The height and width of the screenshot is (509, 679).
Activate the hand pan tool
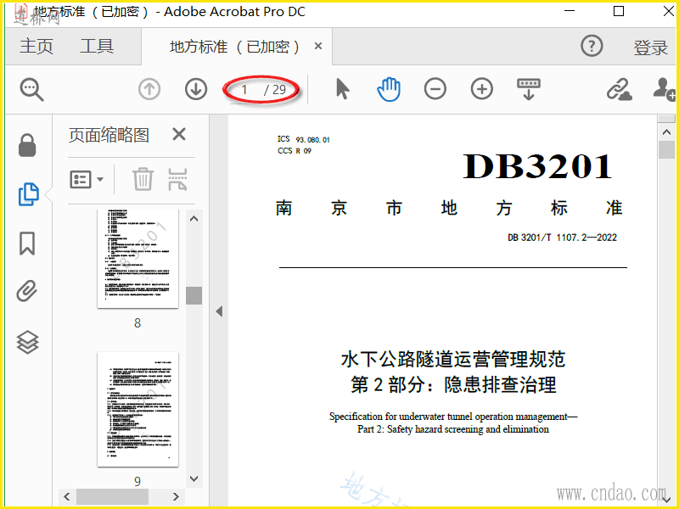click(x=389, y=90)
